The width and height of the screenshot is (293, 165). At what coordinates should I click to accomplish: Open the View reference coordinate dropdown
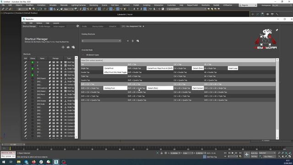(x=68, y=9)
